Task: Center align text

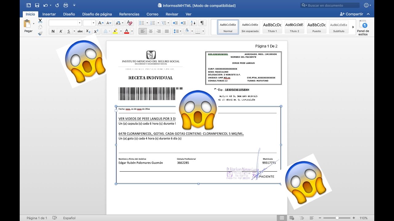Action: 151,31
